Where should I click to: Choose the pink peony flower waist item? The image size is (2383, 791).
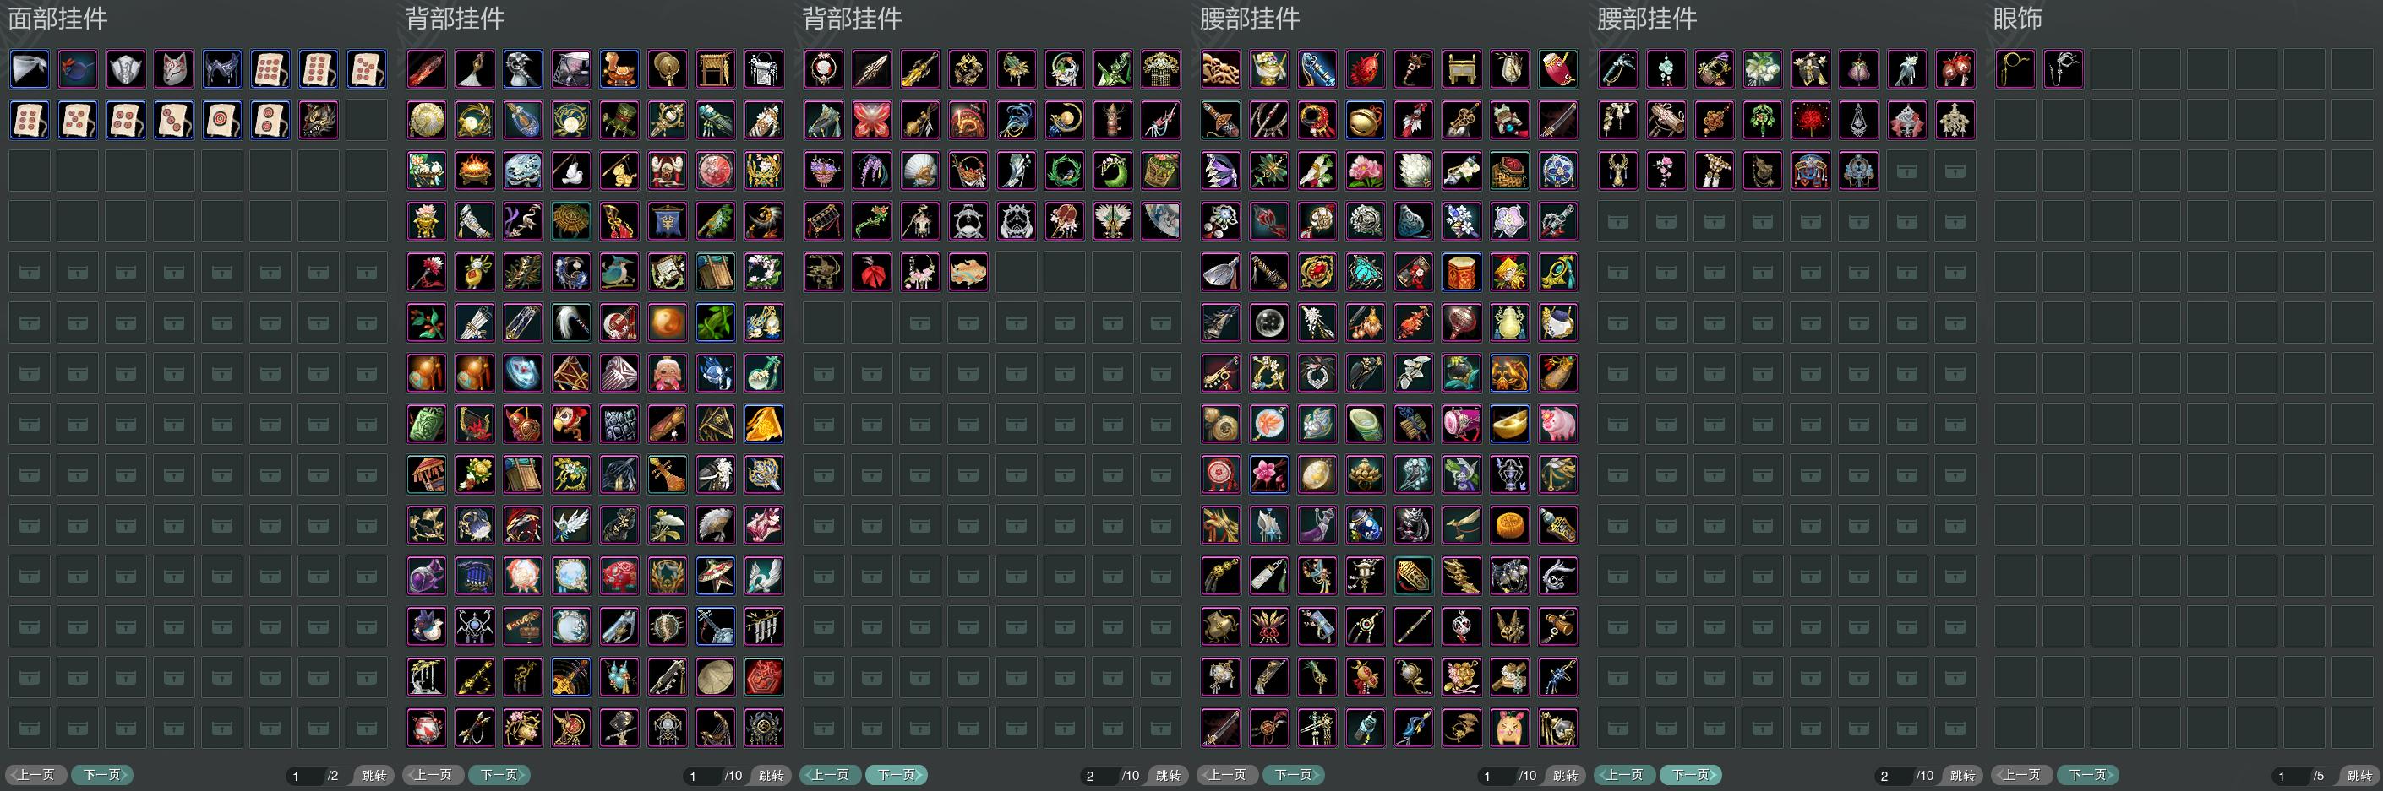(1366, 171)
